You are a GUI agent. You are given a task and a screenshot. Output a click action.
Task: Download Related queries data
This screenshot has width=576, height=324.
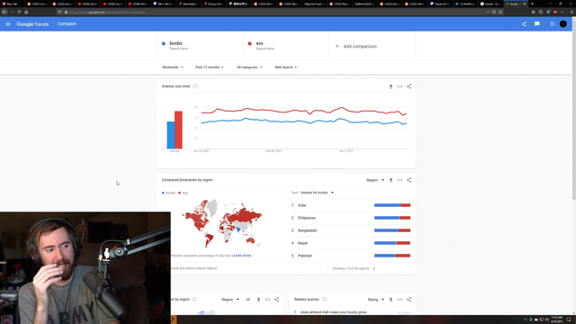[391, 300]
